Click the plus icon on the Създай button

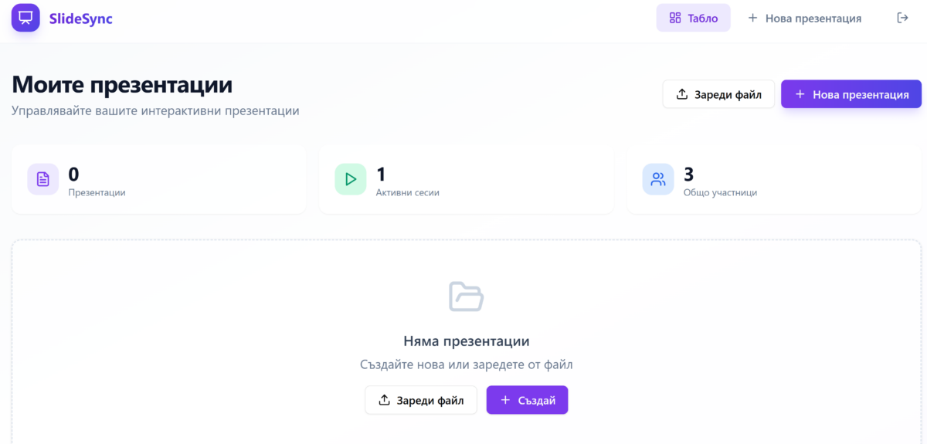coord(505,400)
